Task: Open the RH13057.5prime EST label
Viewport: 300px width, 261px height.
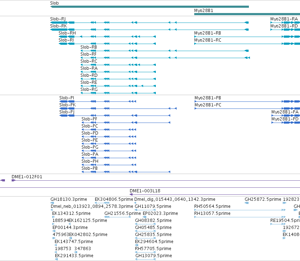Action: click(212, 213)
